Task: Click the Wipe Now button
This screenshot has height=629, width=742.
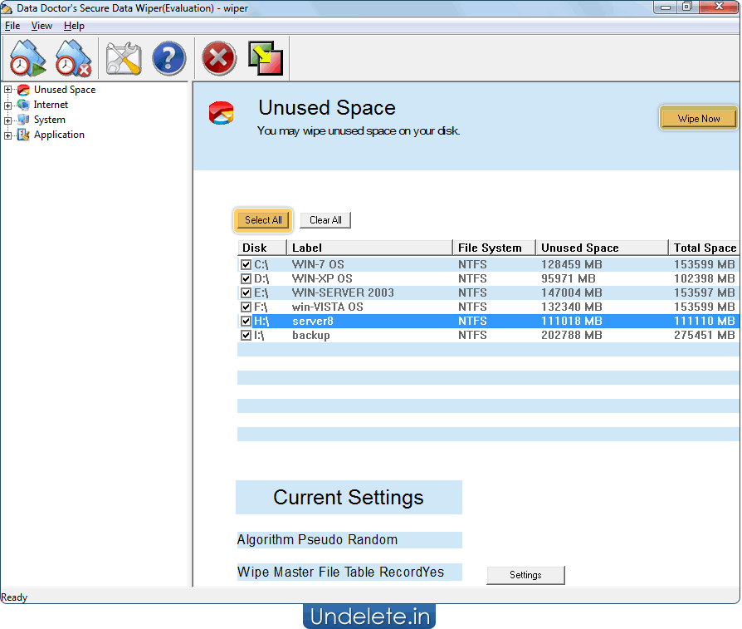Action: (x=699, y=119)
